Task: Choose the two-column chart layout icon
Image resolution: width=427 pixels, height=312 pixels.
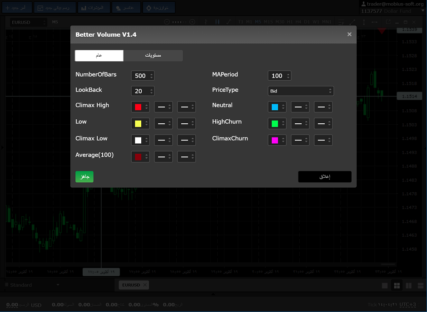Action: coord(409,285)
